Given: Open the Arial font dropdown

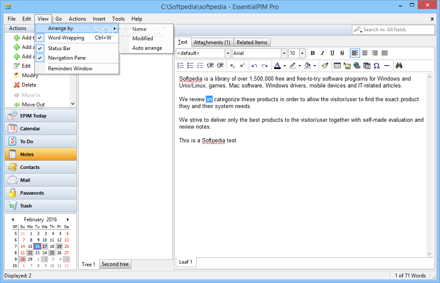Looking at the screenshot, I should coord(284,53).
